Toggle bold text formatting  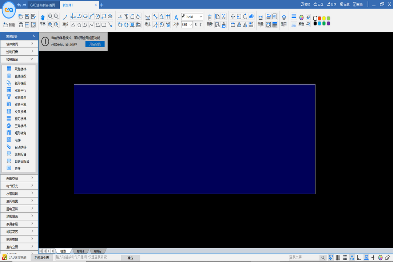coord(195,25)
